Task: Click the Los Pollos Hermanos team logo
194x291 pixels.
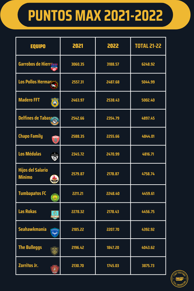Action: pos(54,85)
